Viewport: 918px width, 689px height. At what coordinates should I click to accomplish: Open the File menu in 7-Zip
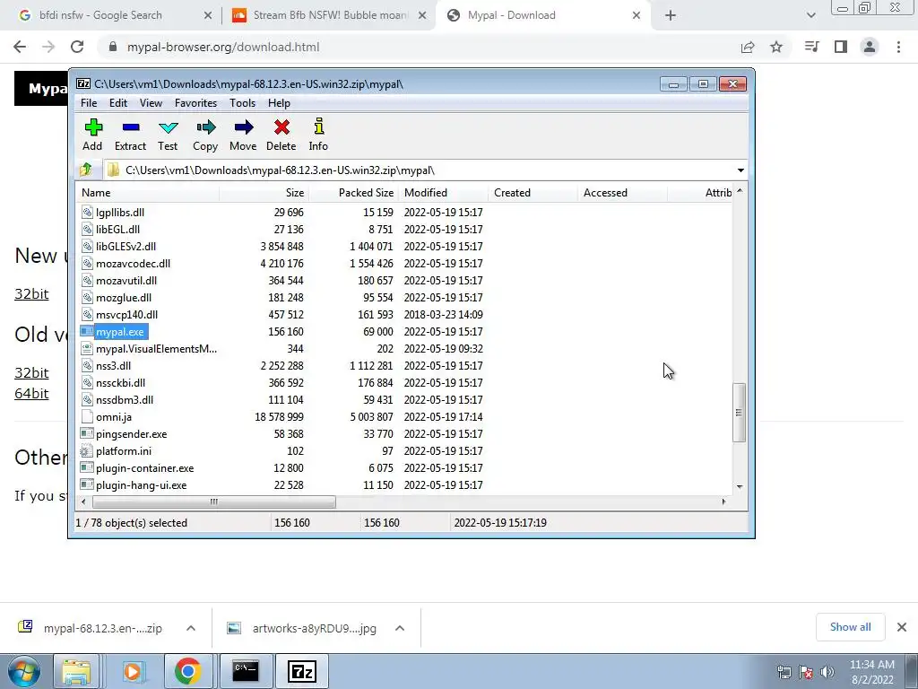coord(89,103)
